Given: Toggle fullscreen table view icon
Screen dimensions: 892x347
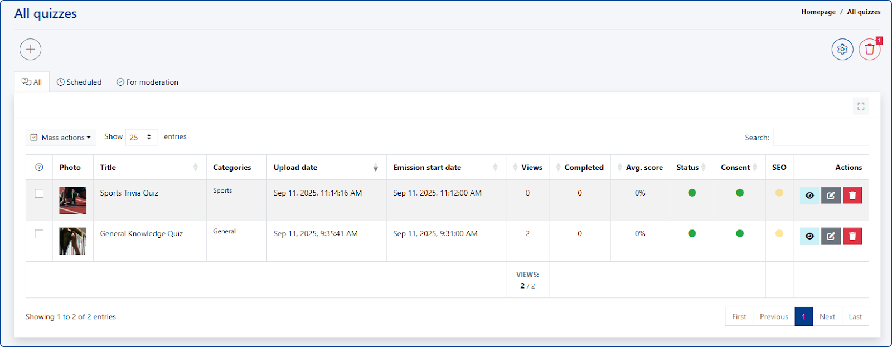Looking at the screenshot, I should pyautogui.click(x=861, y=106).
